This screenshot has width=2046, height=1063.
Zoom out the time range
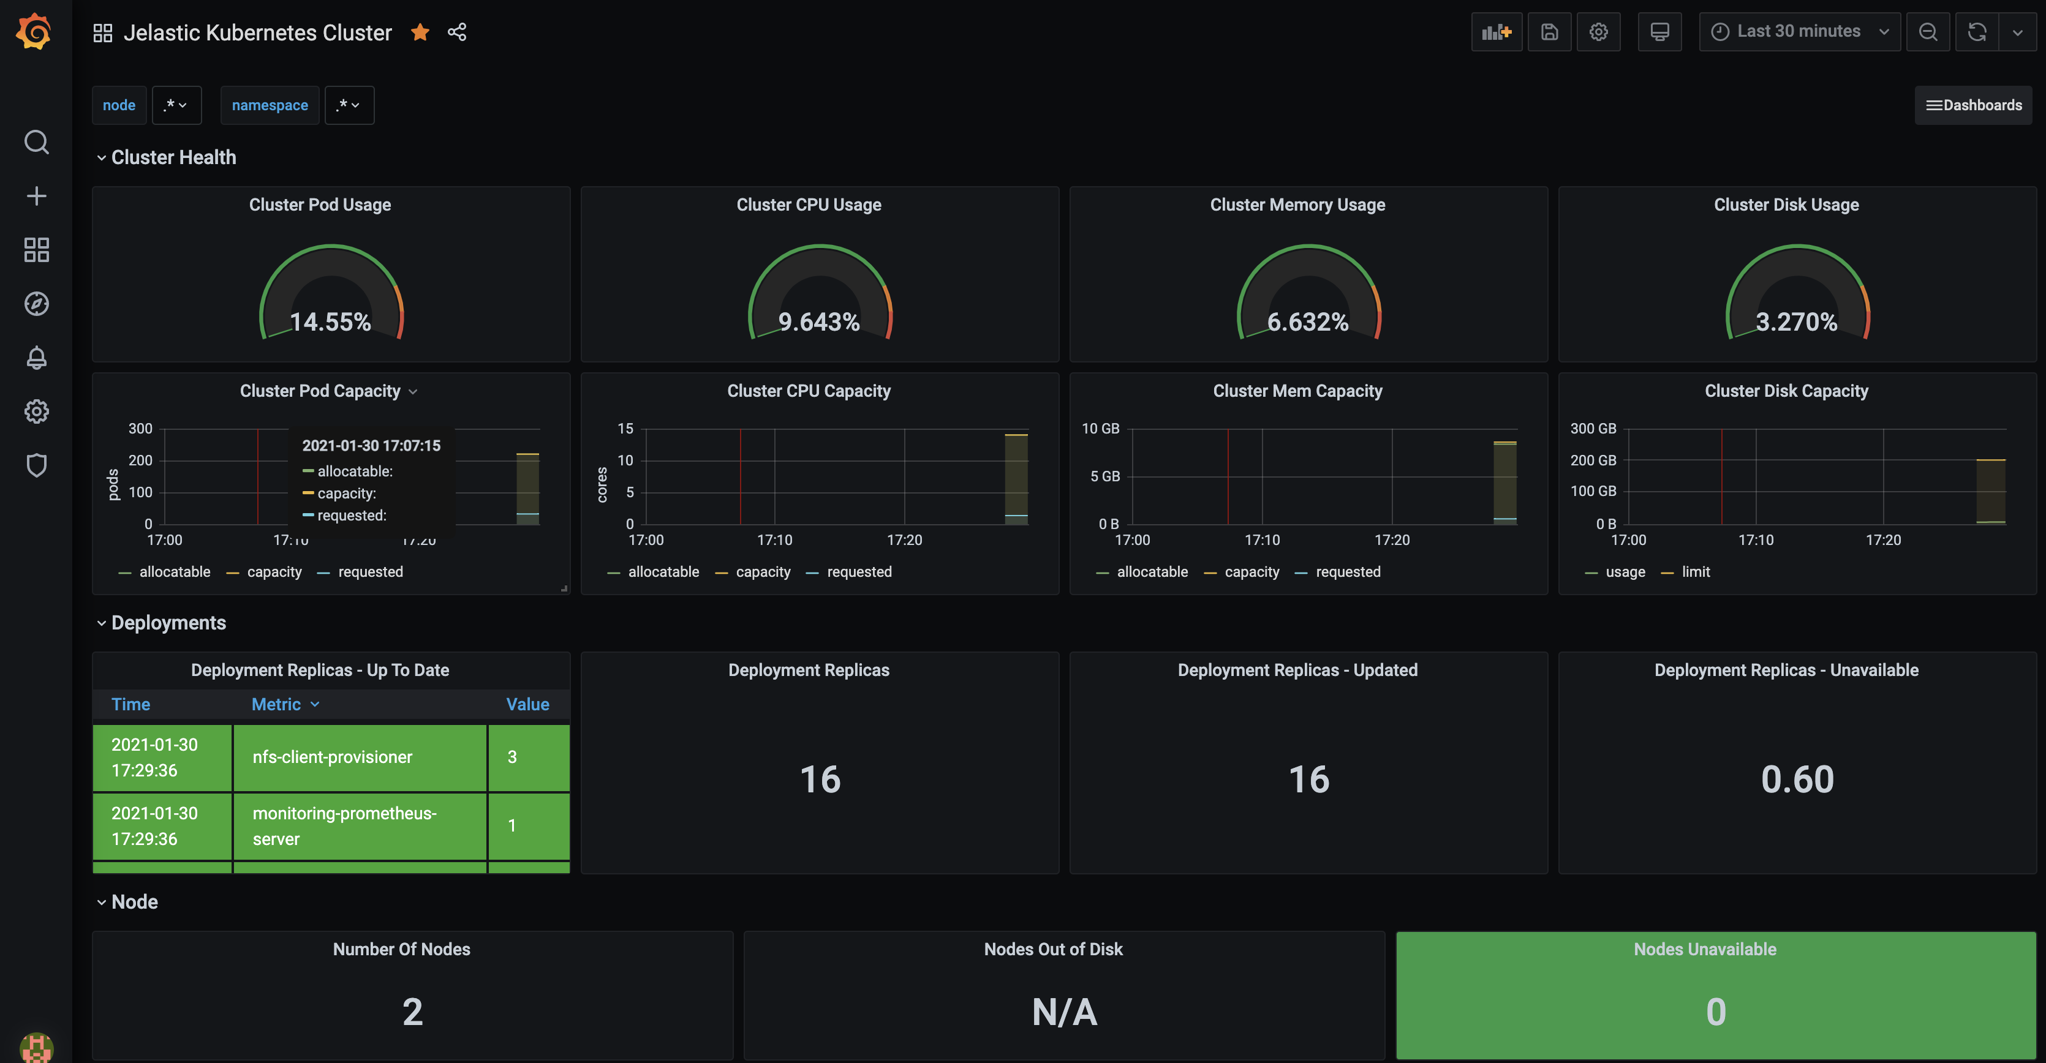click(x=1928, y=32)
